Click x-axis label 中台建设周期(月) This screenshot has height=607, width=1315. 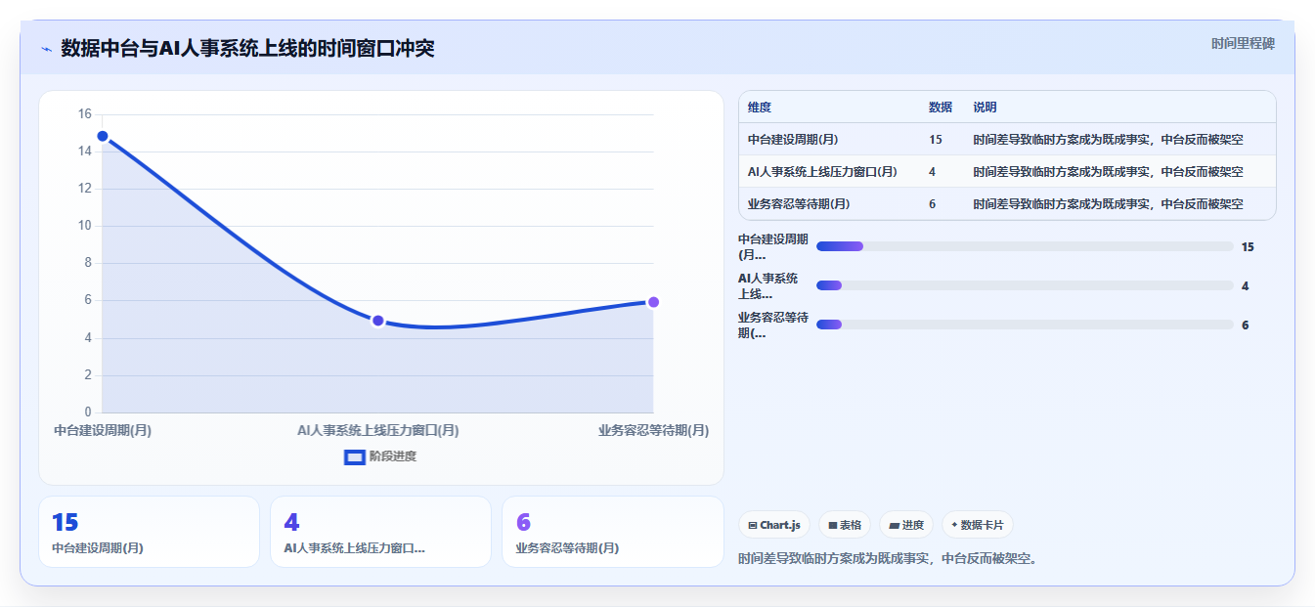tap(103, 430)
